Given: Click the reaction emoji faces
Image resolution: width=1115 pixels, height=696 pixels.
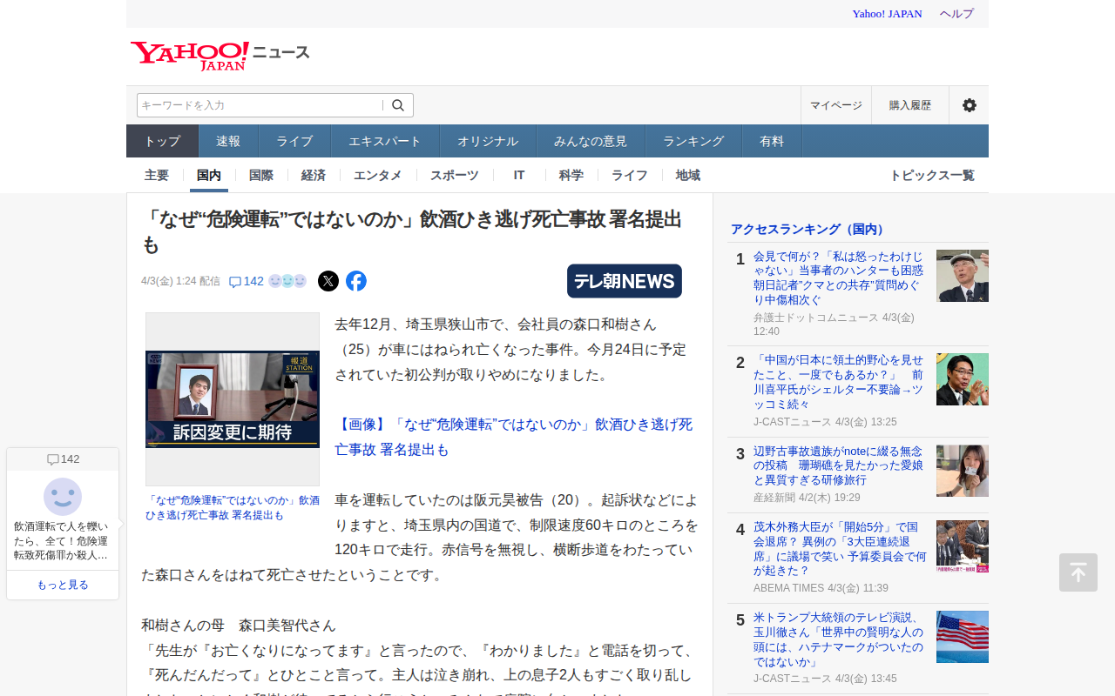Looking at the screenshot, I should 287,281.
